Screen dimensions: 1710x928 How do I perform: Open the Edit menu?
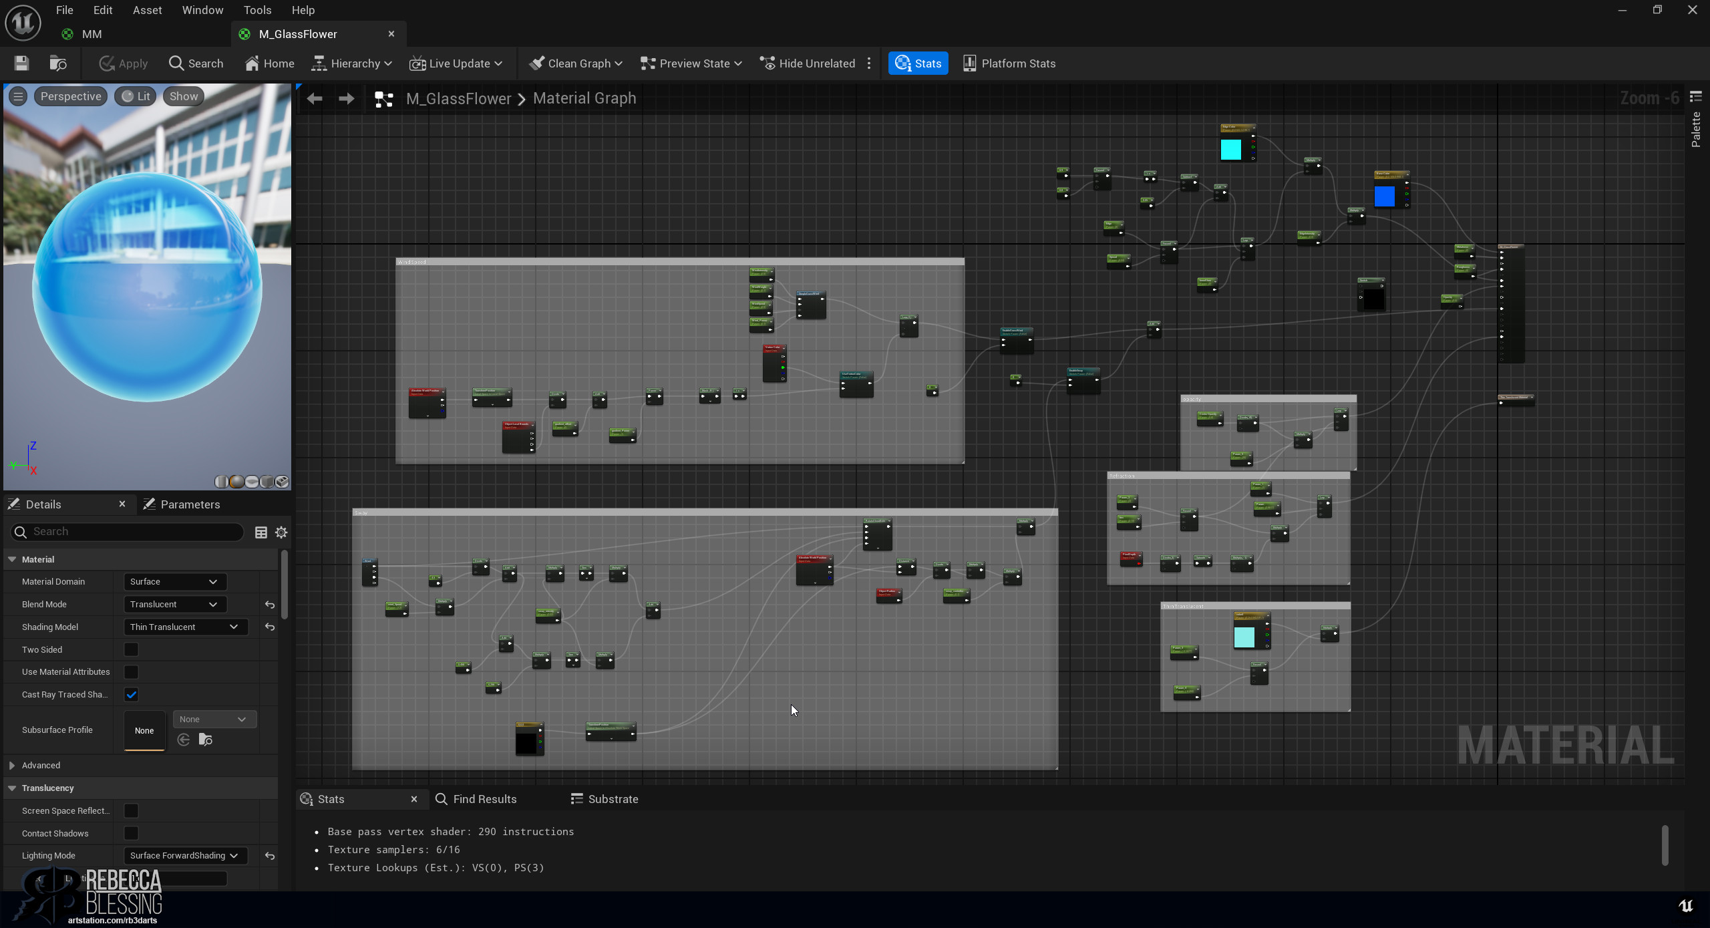(x=103, y=10)
